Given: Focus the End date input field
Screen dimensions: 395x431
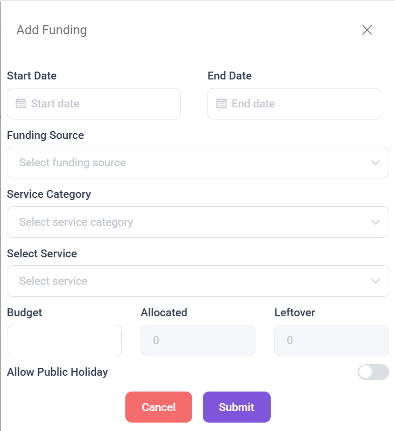Looking at the screenshot, I should pyautogui.click(x=300, y=104).
